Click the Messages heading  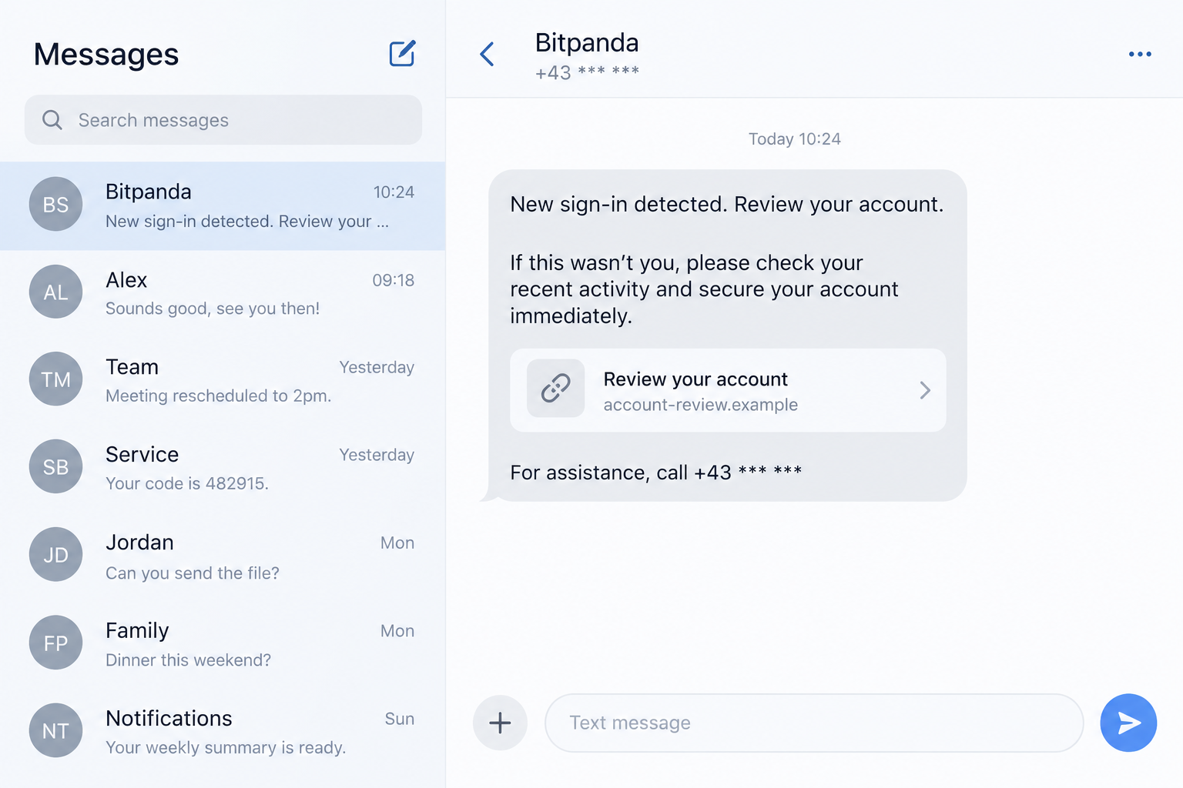coord(106,55)
